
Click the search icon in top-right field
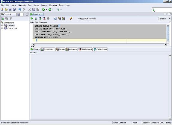tap(154, 10)
